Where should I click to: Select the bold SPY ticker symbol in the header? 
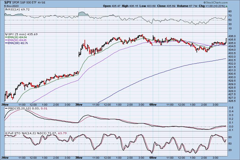(x=8, y=2)
